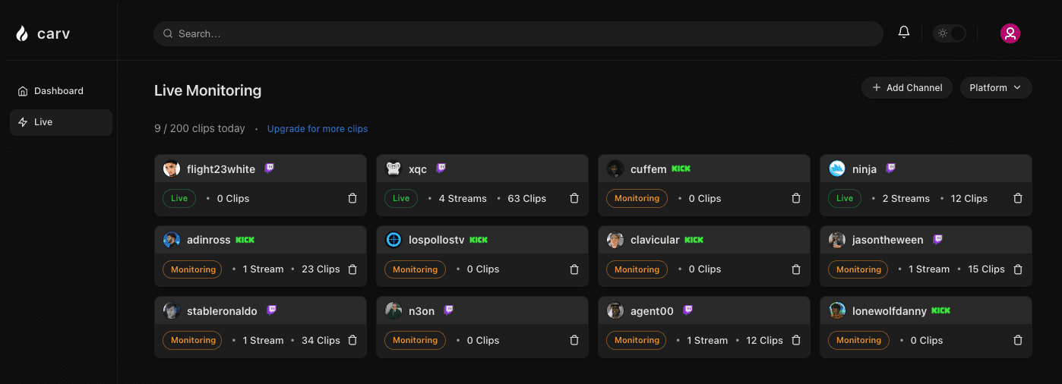The image size is (1062, 384).
Task: Click Kick logo beside lospollostv
Action: tap(479, 240)
